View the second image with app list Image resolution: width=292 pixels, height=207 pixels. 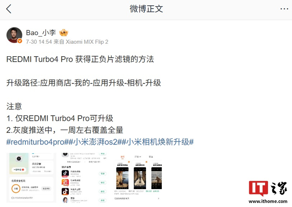tap(84, 177)
